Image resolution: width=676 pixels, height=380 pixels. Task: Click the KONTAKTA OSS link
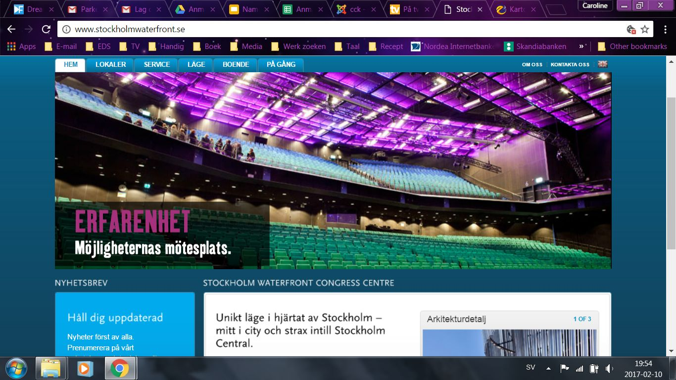click(x=570, y=65)
